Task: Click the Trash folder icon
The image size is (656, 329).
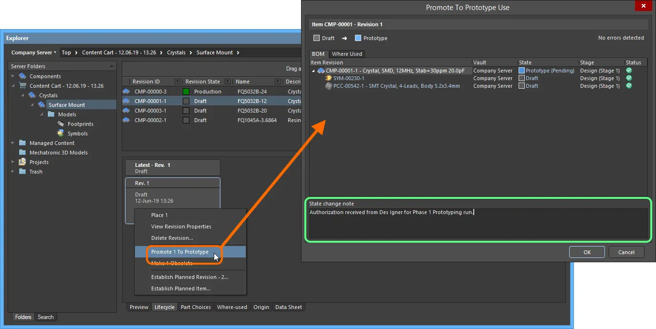Action: point(22,172)
